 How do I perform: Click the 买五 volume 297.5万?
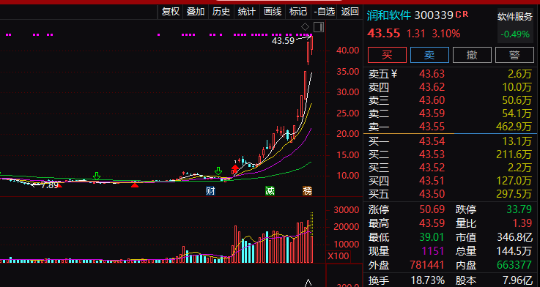click(x=514, y=194)
